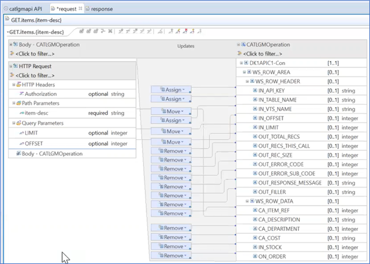Select the CA_COST row

[301, 238]
